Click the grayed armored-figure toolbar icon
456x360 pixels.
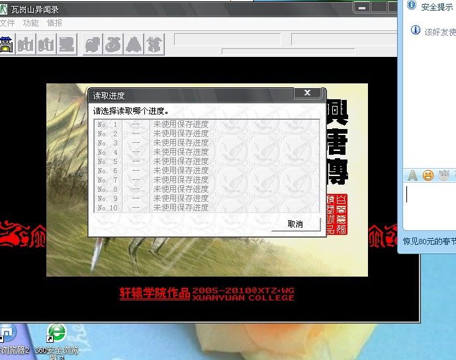[154, 44]
